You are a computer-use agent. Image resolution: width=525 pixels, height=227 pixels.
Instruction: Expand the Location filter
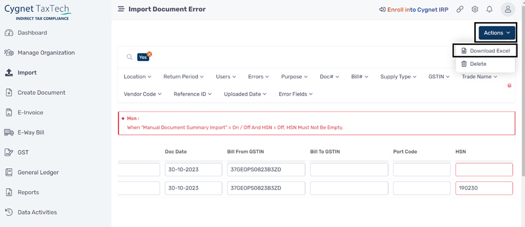pos(137,77)
